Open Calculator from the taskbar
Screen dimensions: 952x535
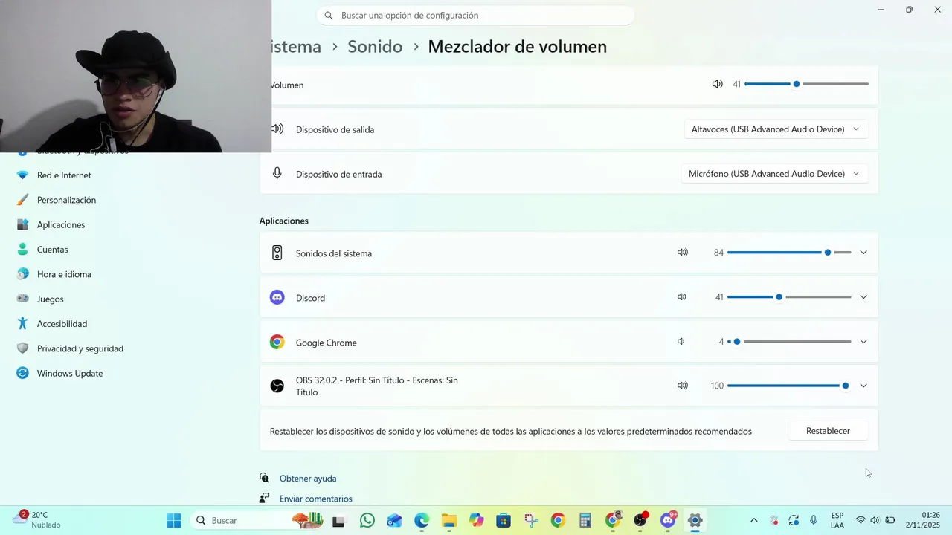tap(585, 520)
